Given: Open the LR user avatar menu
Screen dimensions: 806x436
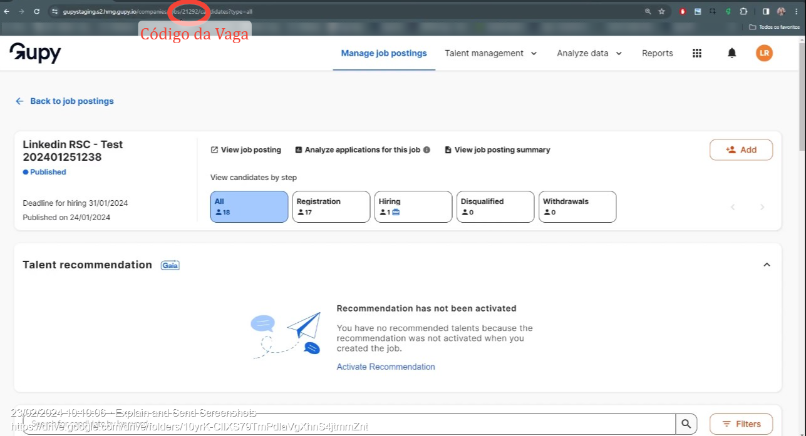Looking at the screenshot, I should pyautogui.click(x=764, y=53).
